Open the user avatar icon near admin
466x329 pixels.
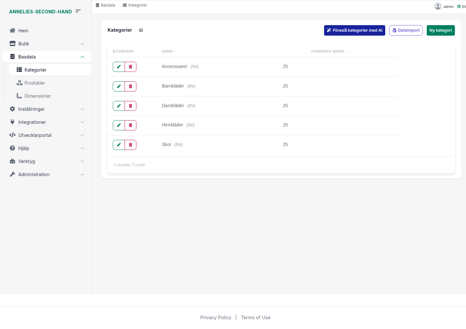pos(438,6)
